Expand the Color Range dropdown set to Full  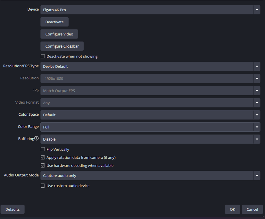(x=150, y=127)
